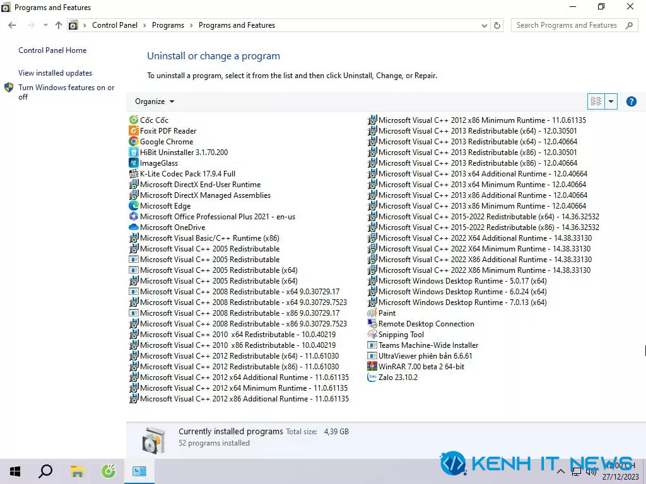646x484 pixels.
Task: Select Visual C++ 2013 x64 Additional Runtime
Action: pyautogui.click(x=478, y=174)
